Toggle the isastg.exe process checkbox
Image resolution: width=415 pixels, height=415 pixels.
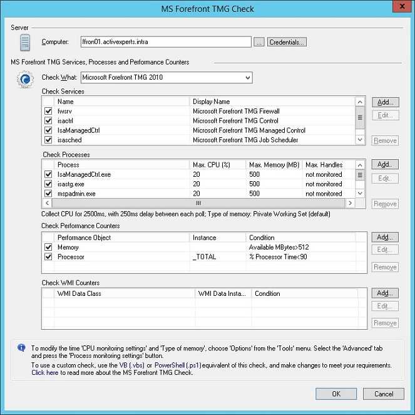point(48,184)
